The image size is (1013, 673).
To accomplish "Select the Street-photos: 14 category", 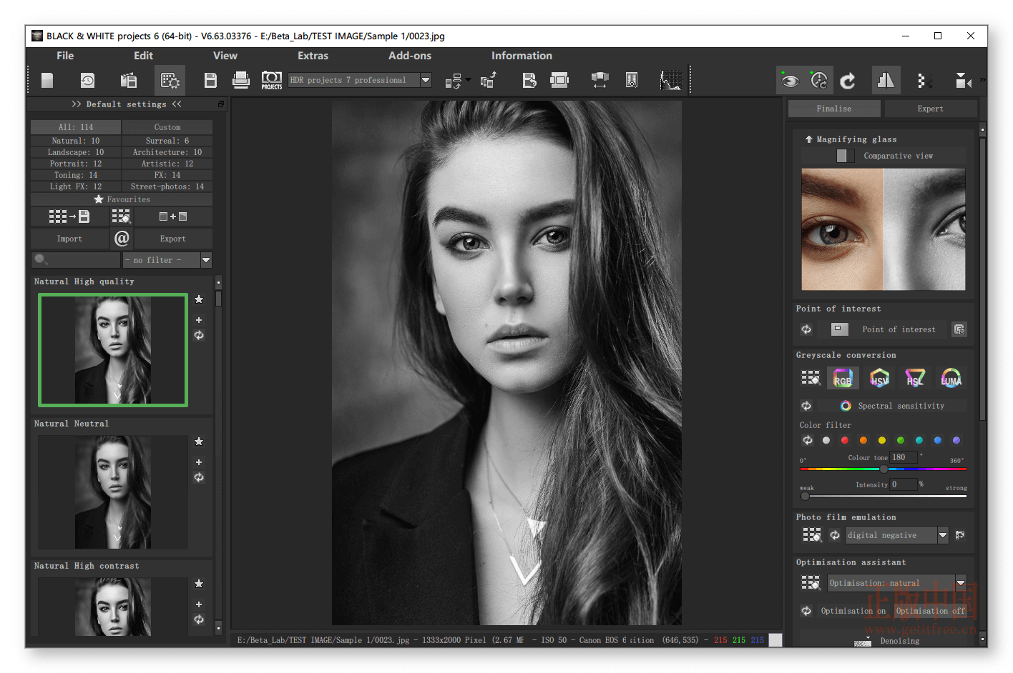I will point(167,186).
